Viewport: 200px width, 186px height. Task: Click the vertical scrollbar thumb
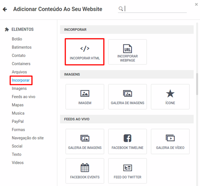click(197, 84)
